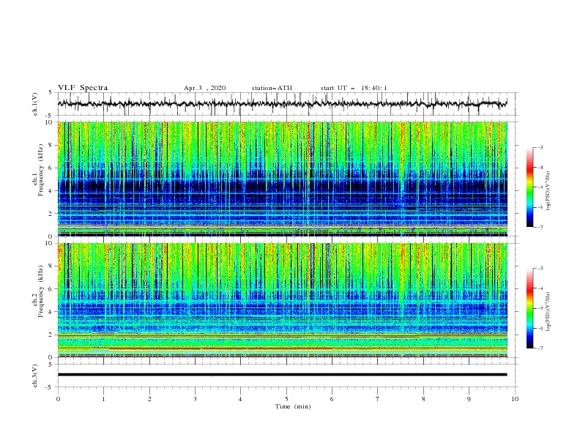
Task: Click the ch.1 spectrogram color scale bar
Action: (529, 187)
